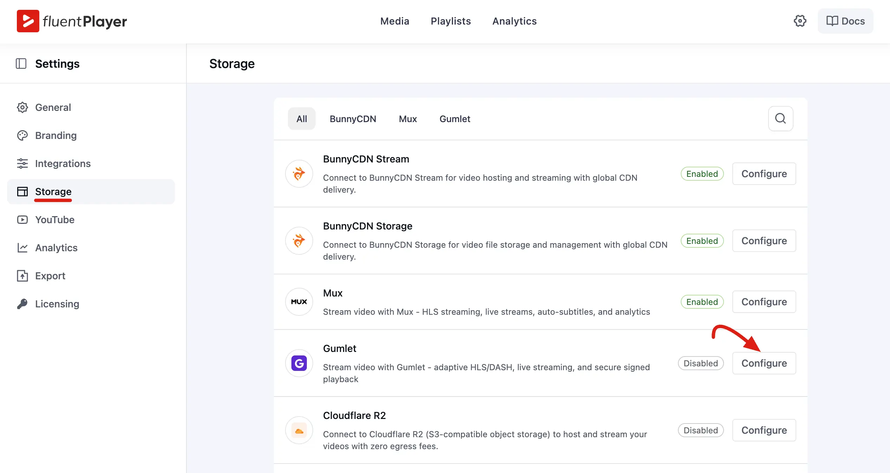Click the Storage page heading
Screen dimensions: 890x473
tap(232, 64)
